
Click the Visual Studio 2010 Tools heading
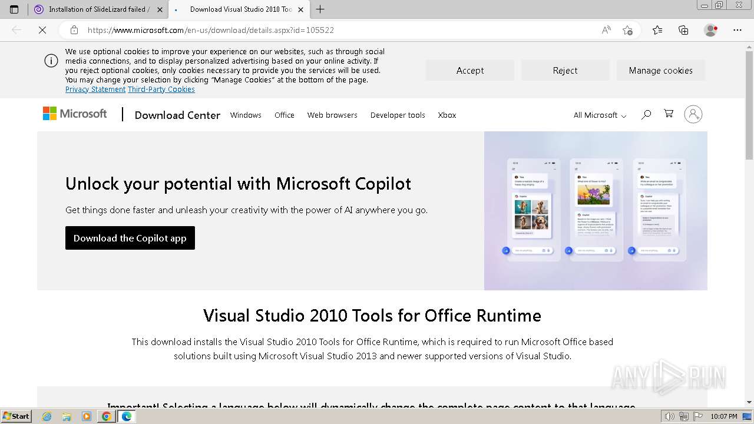coord(372,316)
